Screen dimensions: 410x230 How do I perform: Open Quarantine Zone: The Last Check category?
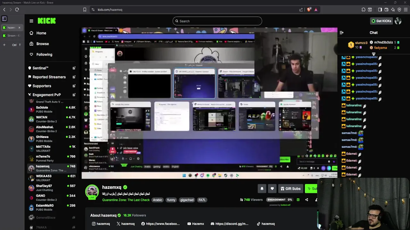point(126,200)
